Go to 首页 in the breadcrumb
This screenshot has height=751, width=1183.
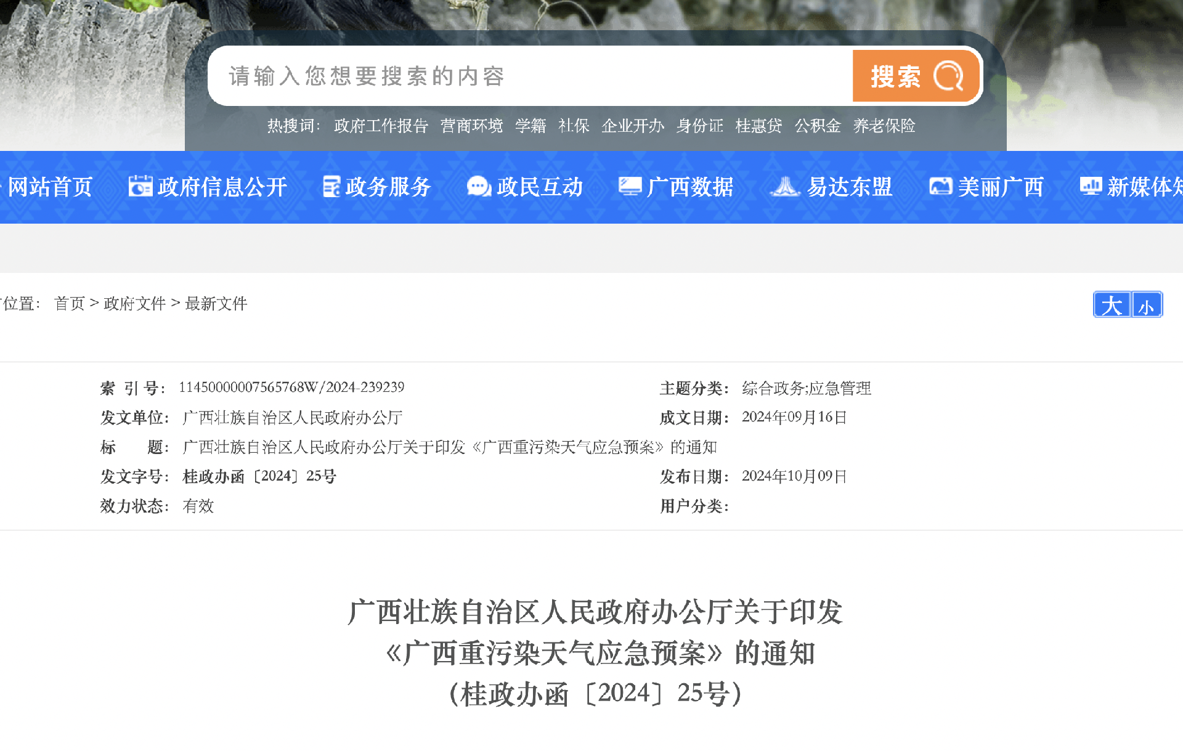(x=68, y=304)
